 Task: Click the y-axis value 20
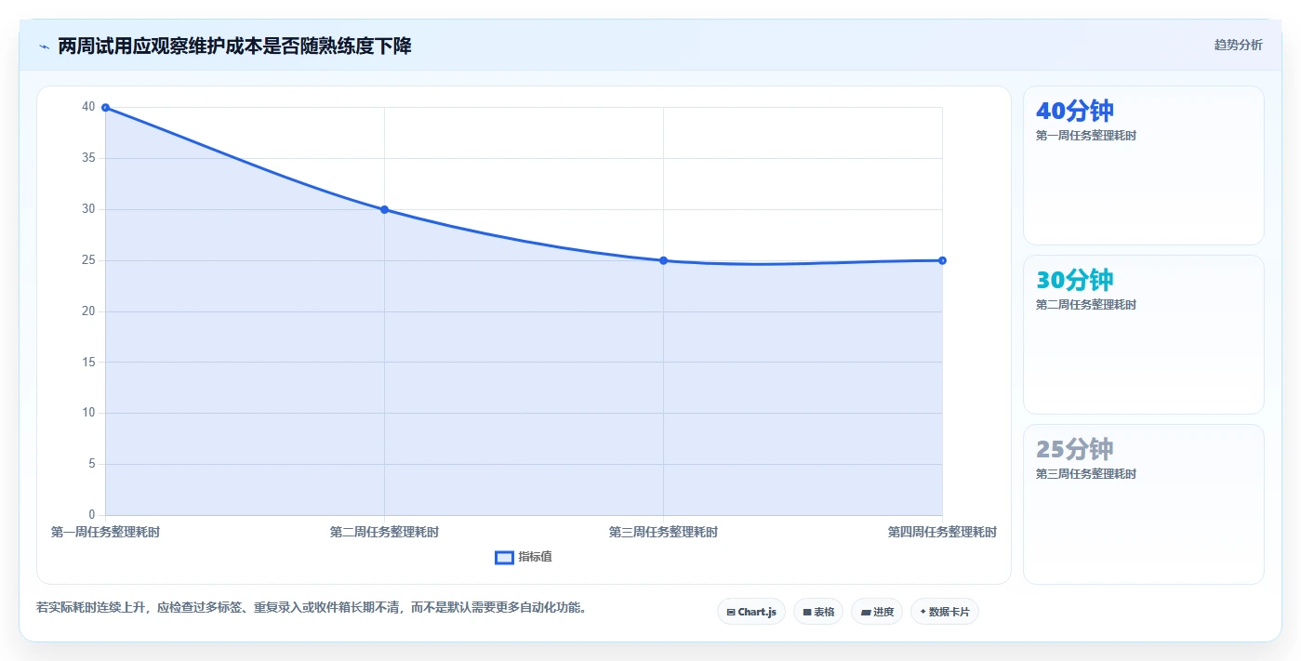(x=88, y=311)
